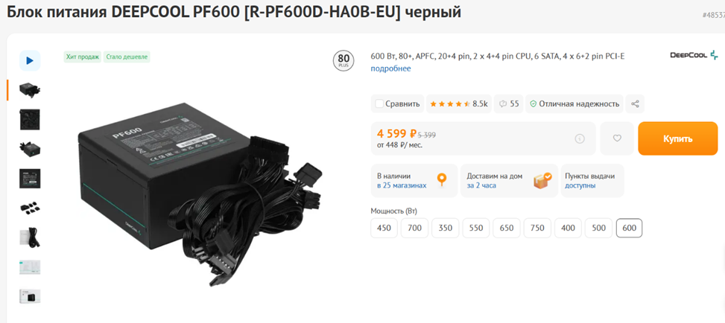Viewport: 725px width, 323px height.
Task: Select the fan-side product thumbnail
Action: [x=30, y=120]
